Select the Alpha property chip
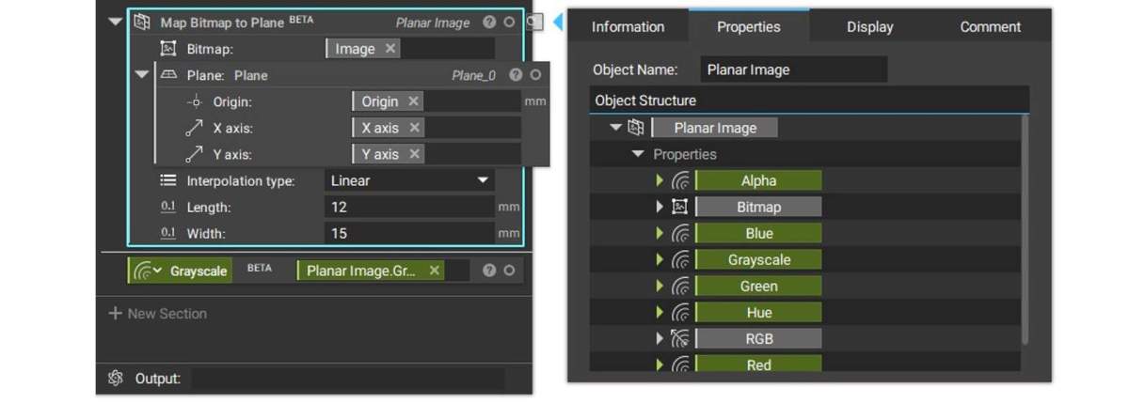Viewport: 1129px width, 403px height. click(758, 180)
